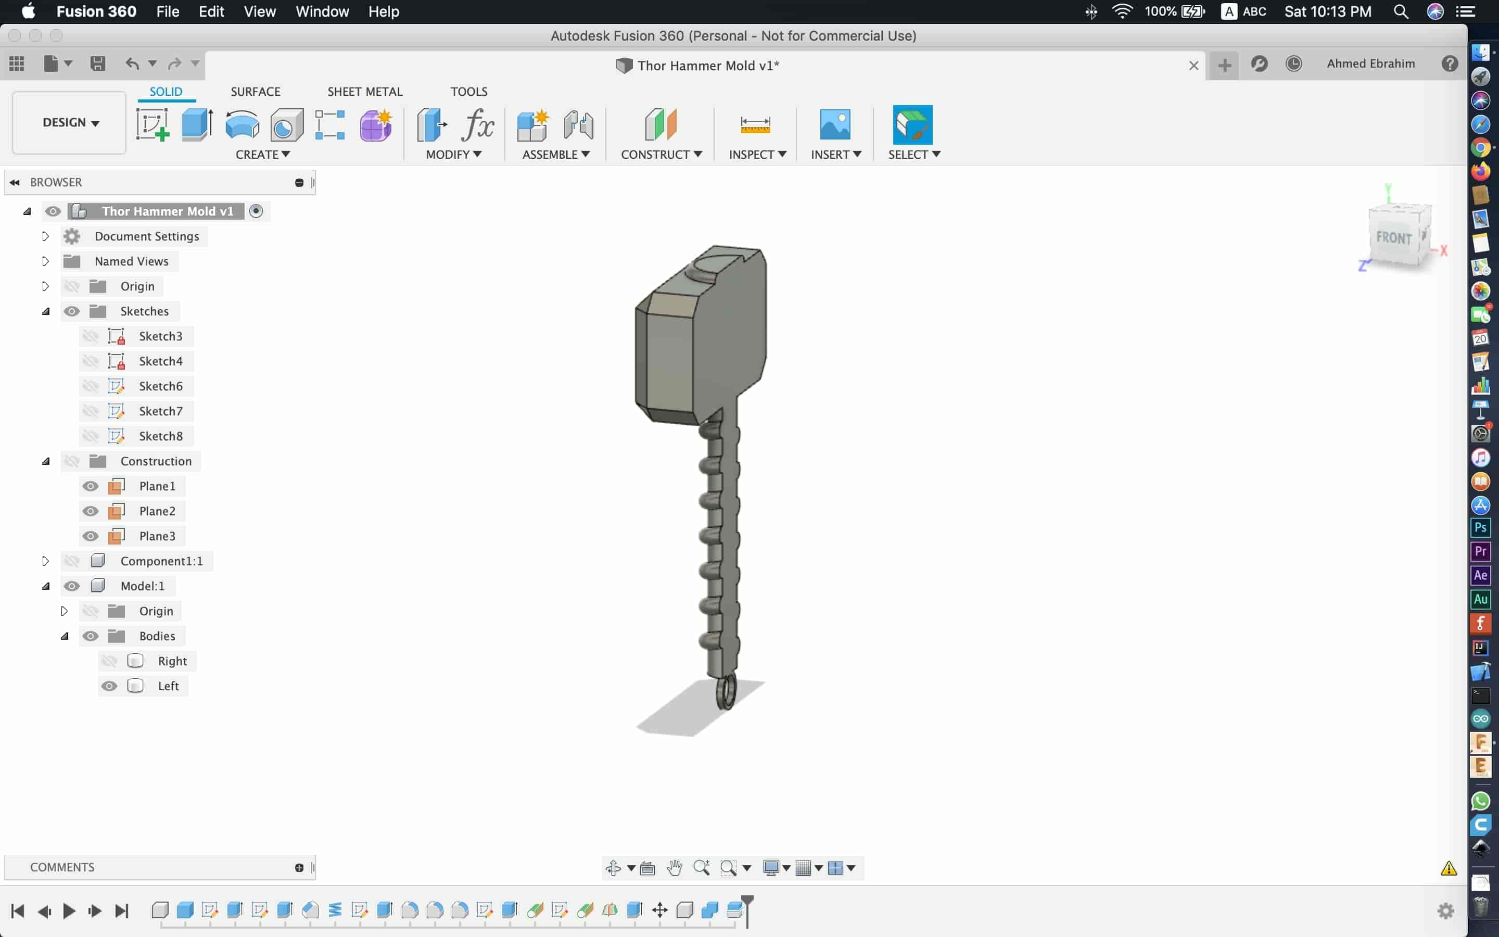The width and height of the screenshot is (1499, 937).
Task: Toggle visibility of Sketch3
Action: [x=91, y=336]
